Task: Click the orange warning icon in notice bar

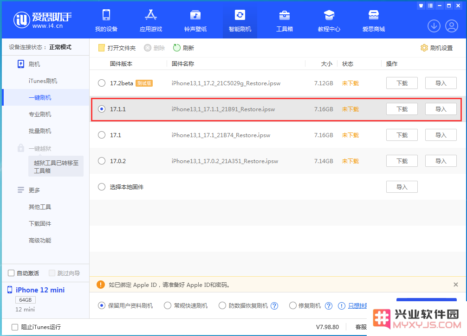Action: 101,285
